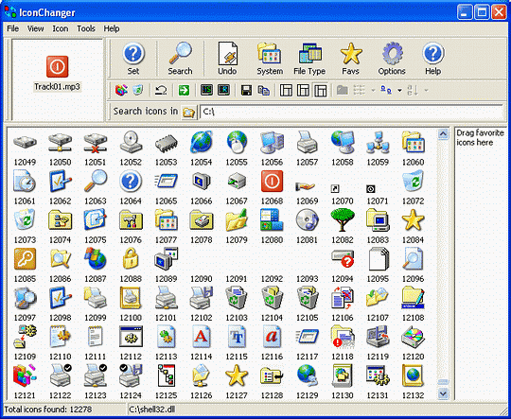Screen dimensions: 511x419
Task: Click the copy documents toolbar icon
Action: [263, 90]
